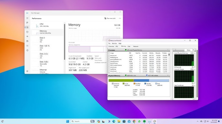Click the Run new task button

click(110, 18)
